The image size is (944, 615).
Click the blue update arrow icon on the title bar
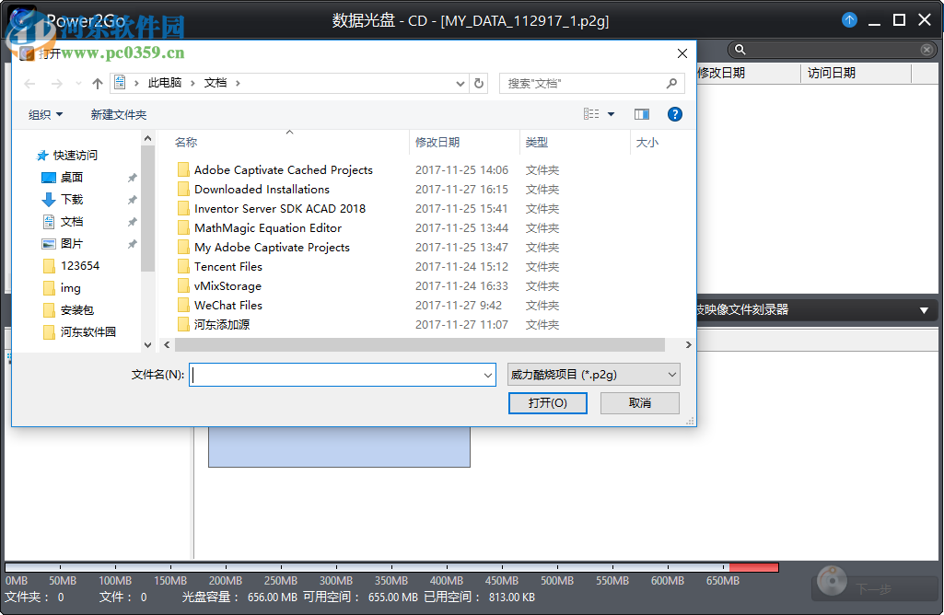pos(848,19)
